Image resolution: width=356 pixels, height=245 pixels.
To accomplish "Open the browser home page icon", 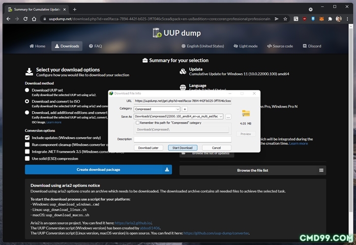I will [34, 19].
